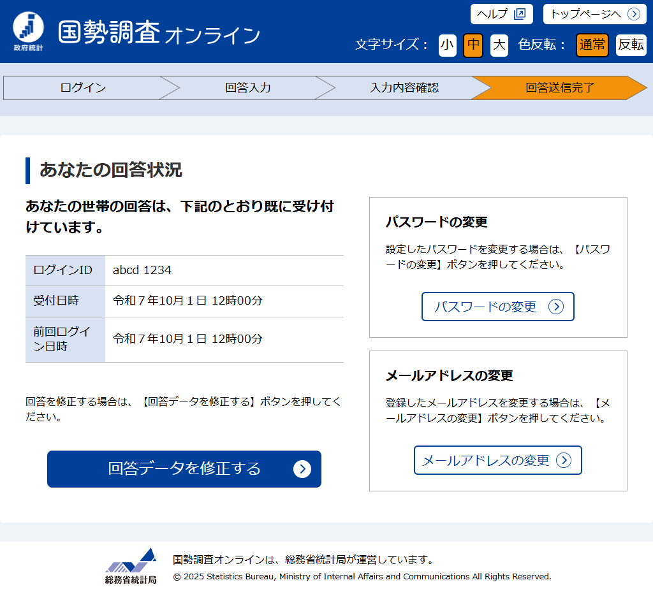Select the ログイン step in progress bar
This screenshot has width=653, height=594.
pyautogui.click(x=83, y=88)
